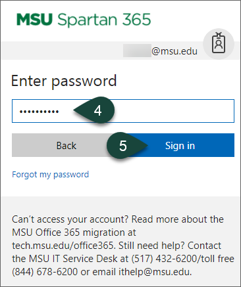
Task: Click the @msu.edu account address text
Action: [x=174, y=51]
